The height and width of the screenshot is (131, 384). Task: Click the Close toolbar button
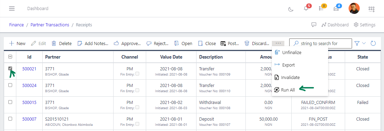[207, 44]
